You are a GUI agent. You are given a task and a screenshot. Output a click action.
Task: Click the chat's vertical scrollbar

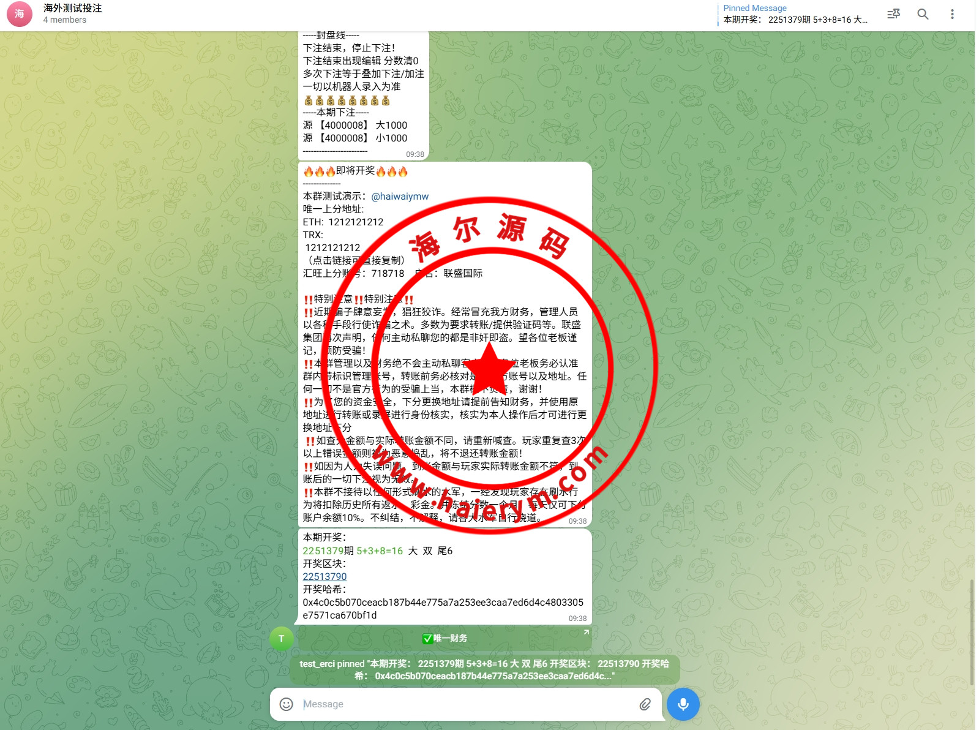point(972,631)
